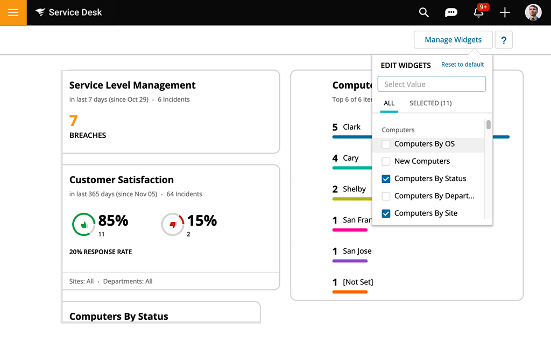Click the user profile avatar
Viewport: 551px width, 344px height.
point(533,12)
